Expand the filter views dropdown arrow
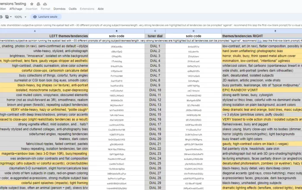Screen dimensions: 302x190 (x=11, y=17)
